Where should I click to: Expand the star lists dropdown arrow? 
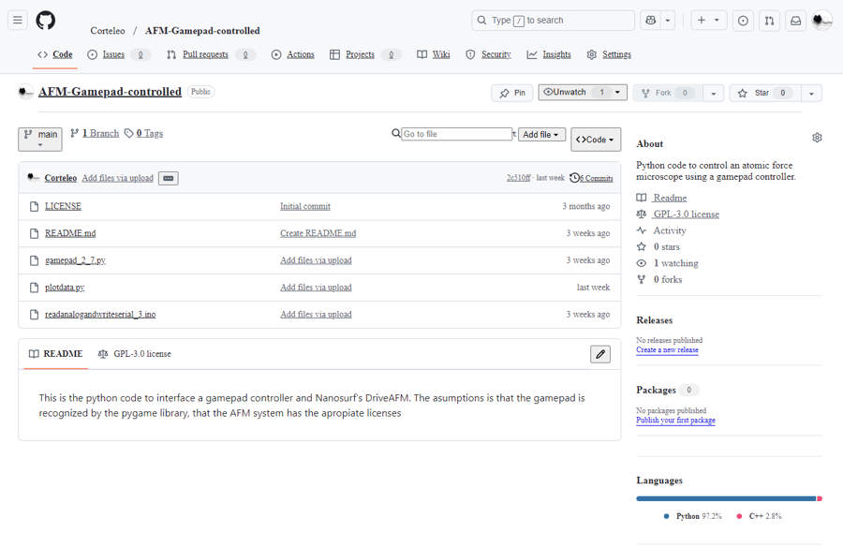point(811,93)
